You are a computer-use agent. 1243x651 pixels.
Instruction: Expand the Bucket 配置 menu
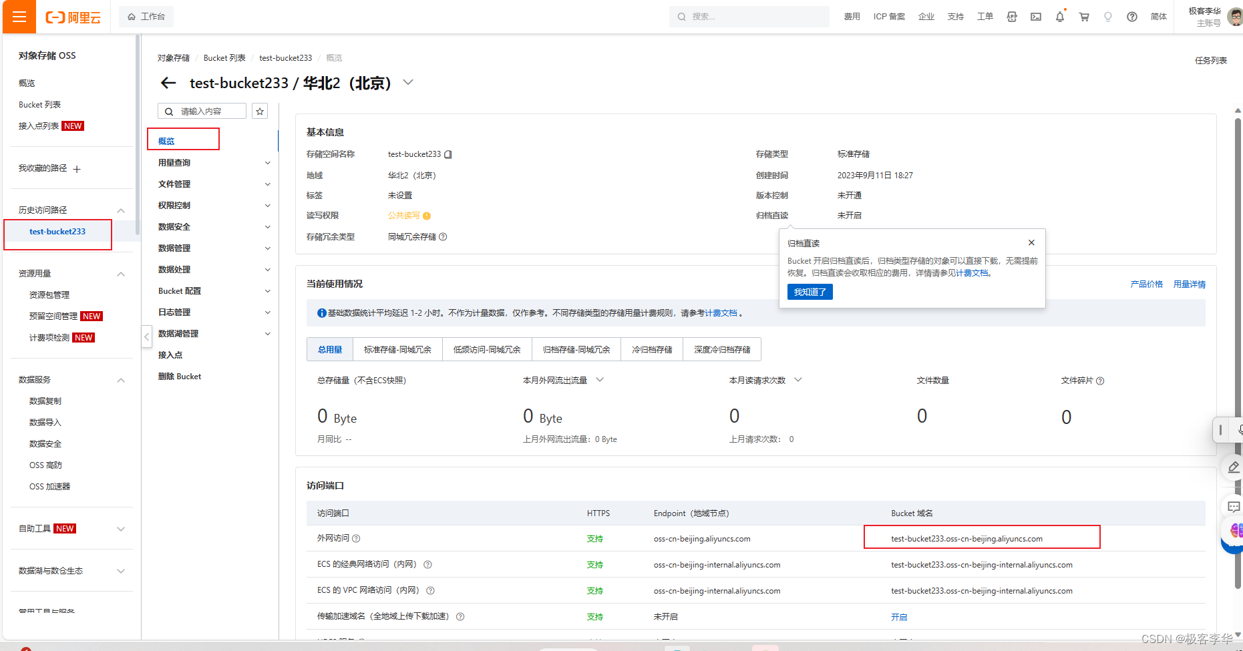(268, 291)
